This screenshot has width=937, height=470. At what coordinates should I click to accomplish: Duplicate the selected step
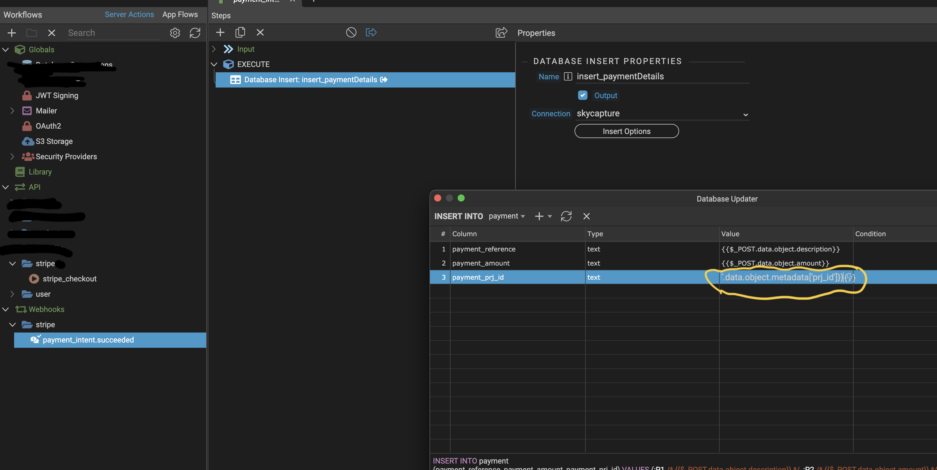(240, 32)
